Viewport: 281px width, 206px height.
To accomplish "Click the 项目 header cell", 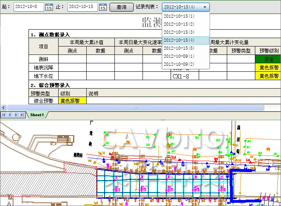I will point(43,46).
